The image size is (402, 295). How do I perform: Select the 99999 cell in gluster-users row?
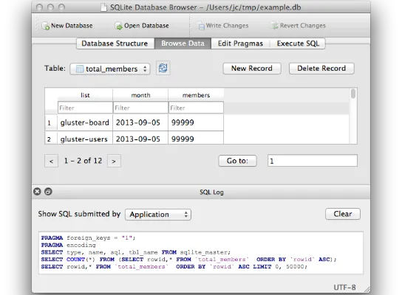196,138
